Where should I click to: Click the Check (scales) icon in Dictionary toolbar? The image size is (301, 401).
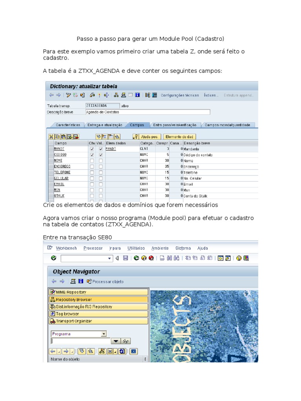point(92,95)
